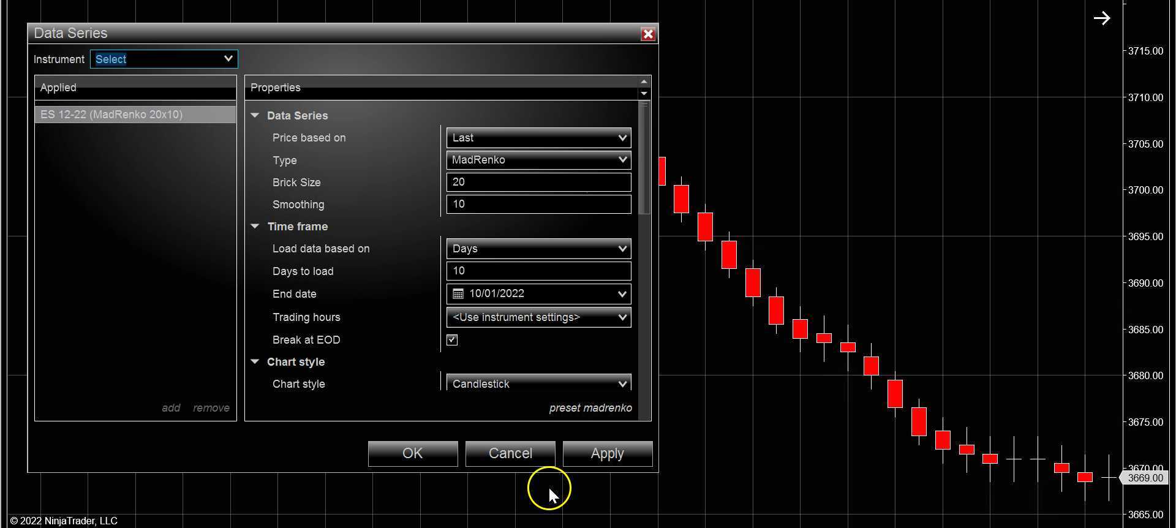Collapse the Chart style section
Image resolution: width=1176 pixels, height=528 pixels.
tap(255, 362)
